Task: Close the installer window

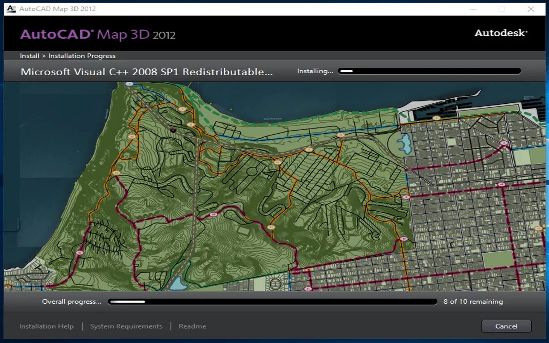Action: 531,9
